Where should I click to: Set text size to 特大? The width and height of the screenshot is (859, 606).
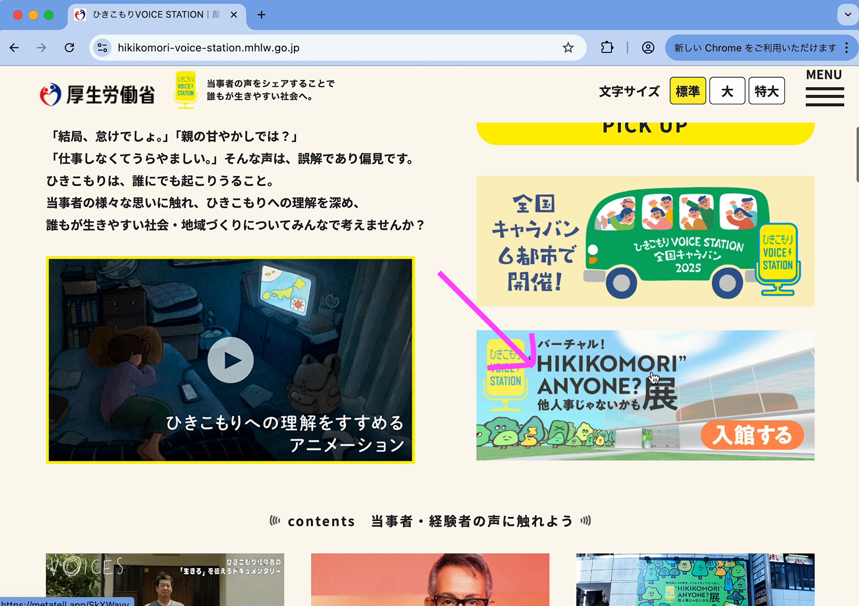tap(766, 91)
